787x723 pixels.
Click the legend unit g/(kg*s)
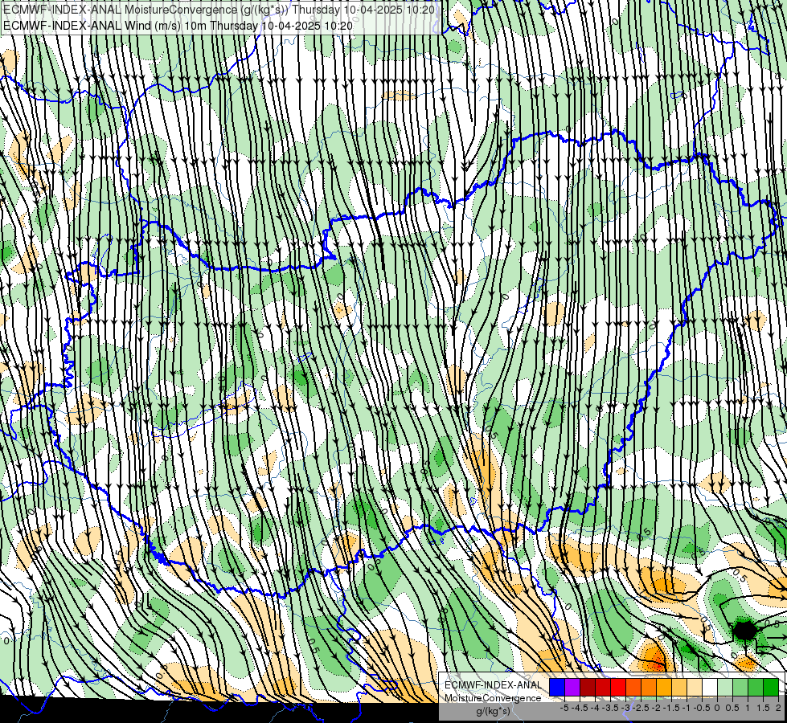494,711
